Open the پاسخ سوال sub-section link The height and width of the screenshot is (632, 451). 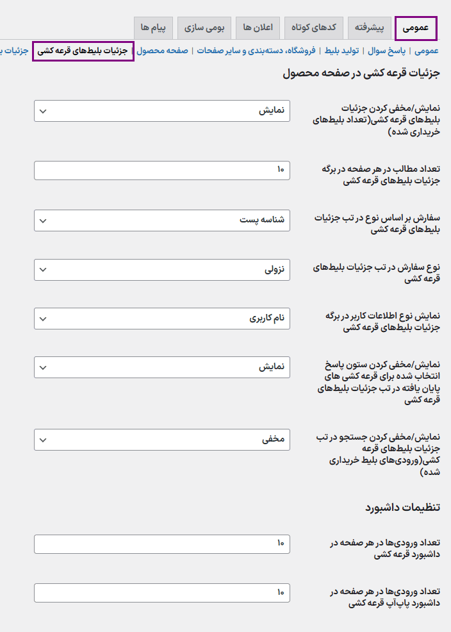pyautogui.click(x=389, y=51)
